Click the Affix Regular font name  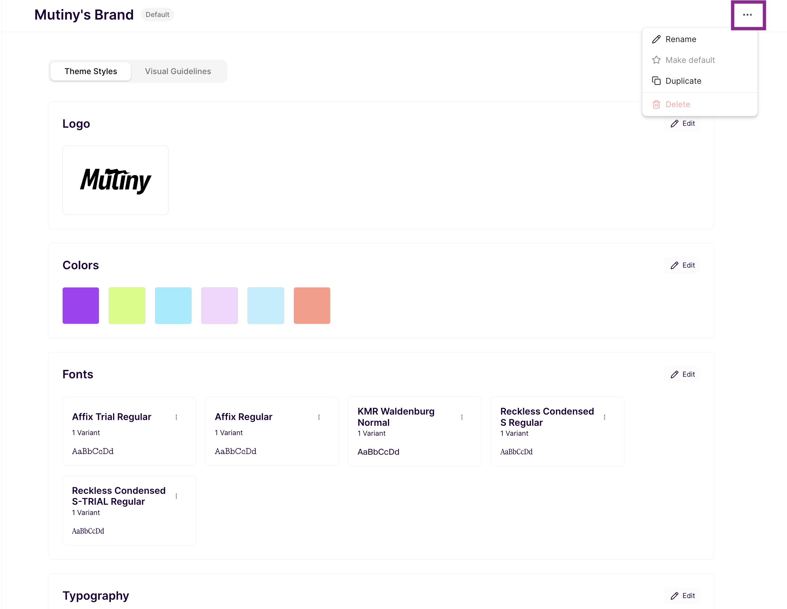pos(243,417)
